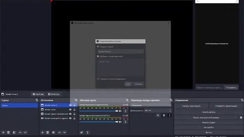Open Фильтры for the selected source
Screen dimensions: 244x137
coord(54,94)
